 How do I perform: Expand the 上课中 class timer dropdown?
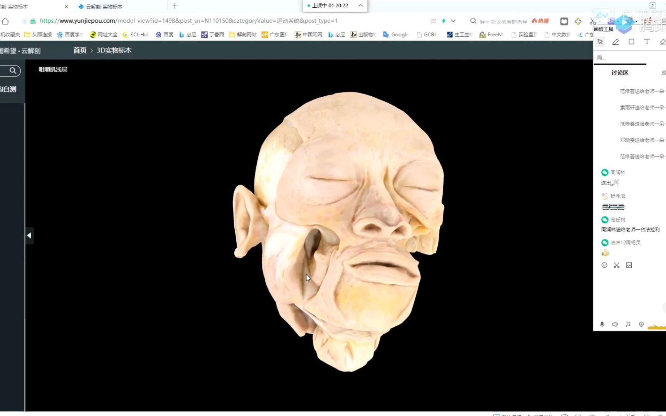click(x=360, y=5)
